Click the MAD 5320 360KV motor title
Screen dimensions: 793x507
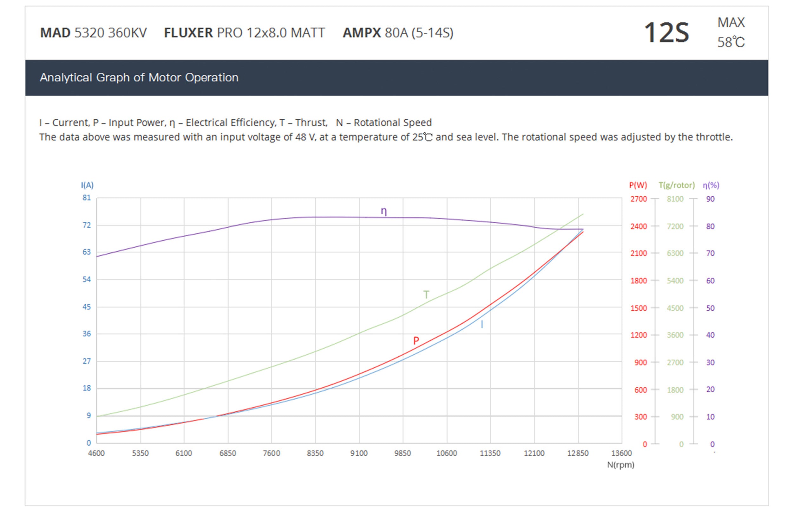(93, 33)
